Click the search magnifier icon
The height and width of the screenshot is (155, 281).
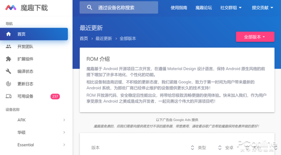coord(90,7)
